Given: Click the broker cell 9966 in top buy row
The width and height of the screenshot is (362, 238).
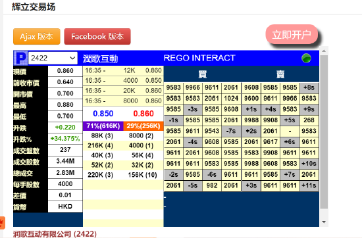Looking at the screenshot, I should pos(193,87).
